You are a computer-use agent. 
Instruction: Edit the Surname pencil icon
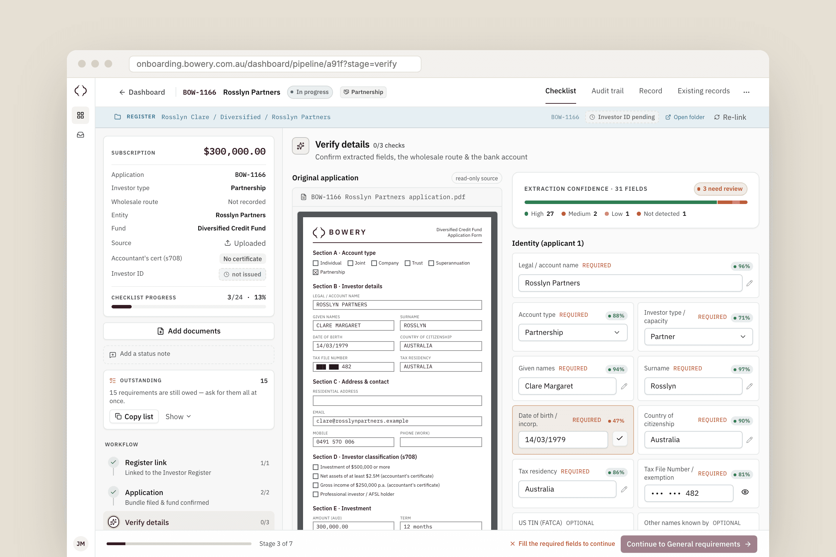[x=749, y=386]
